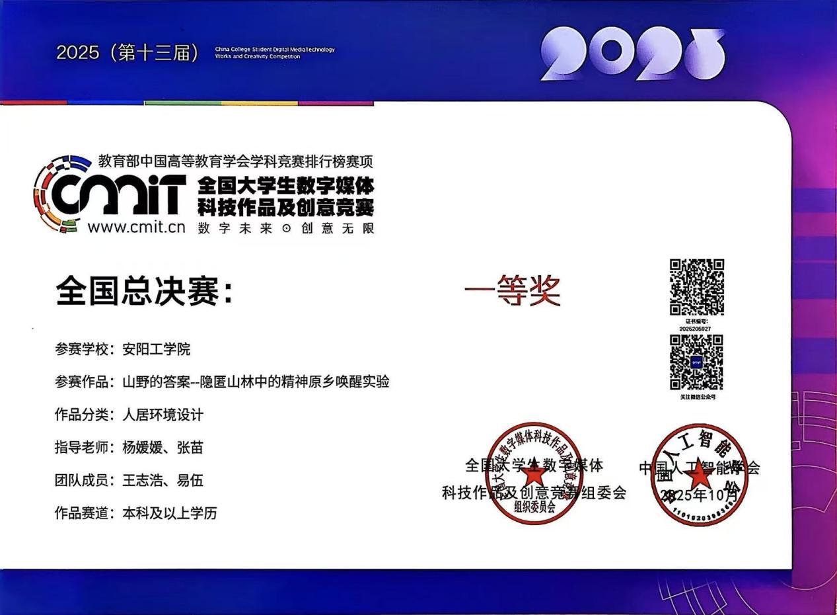
Task: Click the green segment of color stripe
Action: 182,103
